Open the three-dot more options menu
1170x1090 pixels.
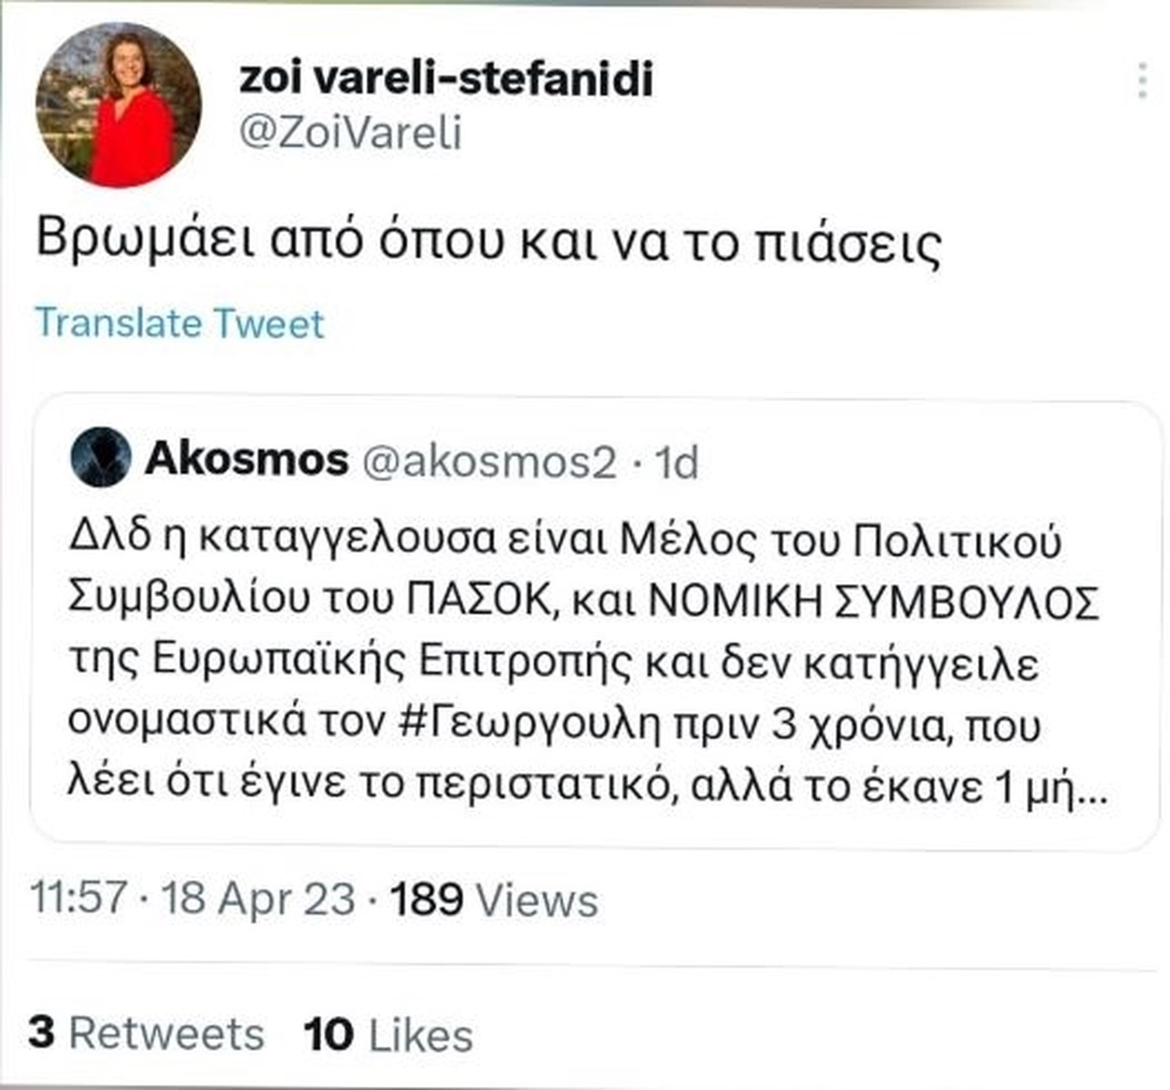[1142, 82]
